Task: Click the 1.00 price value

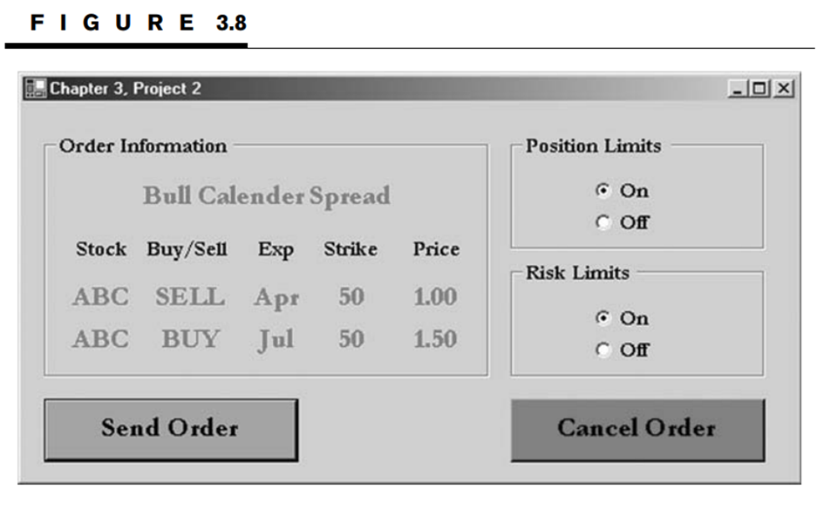Action: [x=435, y=297]
